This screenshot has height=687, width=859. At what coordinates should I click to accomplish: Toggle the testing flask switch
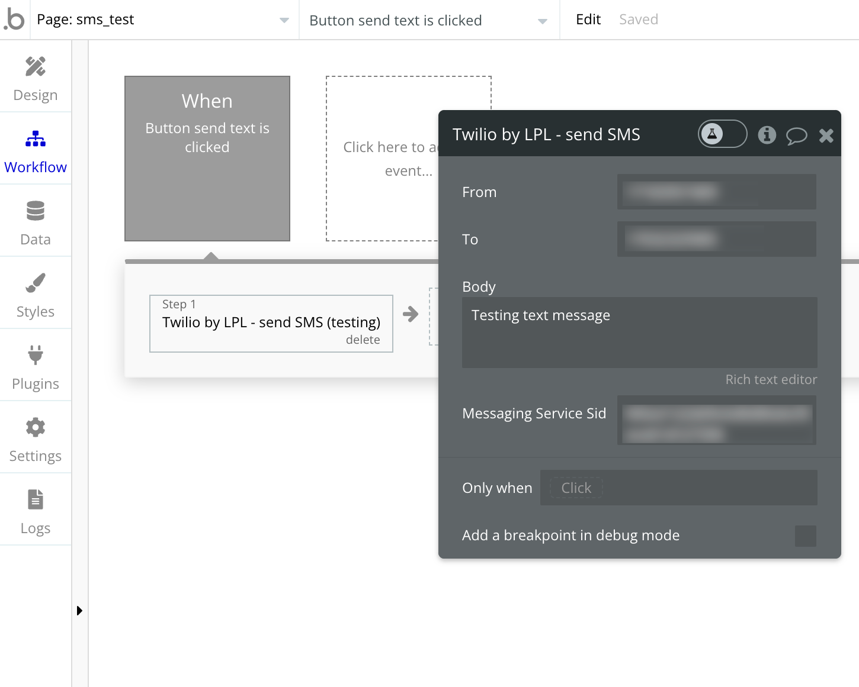(722, 134)
